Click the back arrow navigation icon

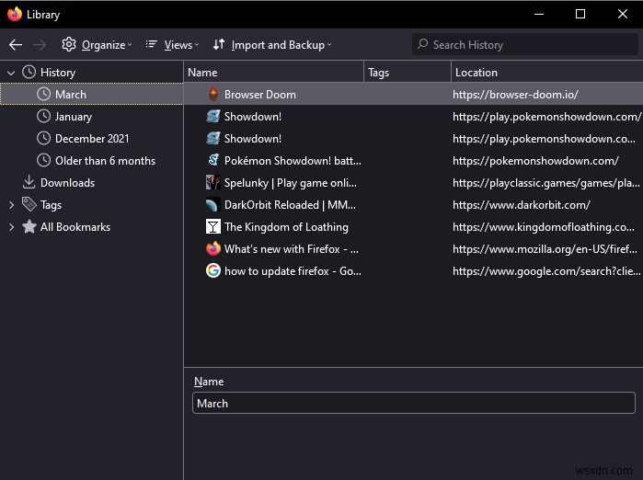16,44
